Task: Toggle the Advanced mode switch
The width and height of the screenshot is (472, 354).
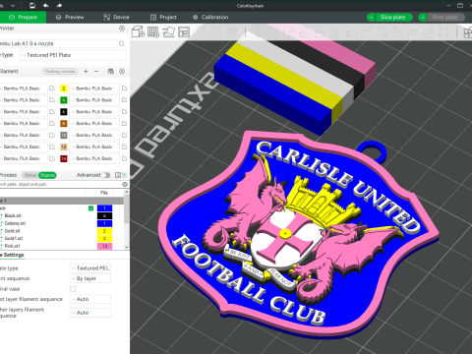Action: (106, 175)
